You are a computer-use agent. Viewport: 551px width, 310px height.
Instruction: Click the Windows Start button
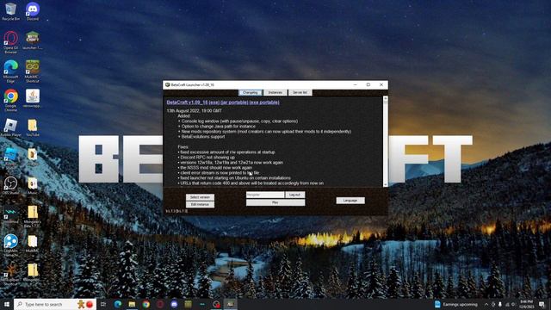click(x=6, y=304)
